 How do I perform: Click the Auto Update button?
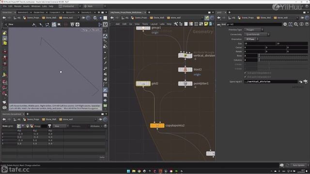pos(299,165)
